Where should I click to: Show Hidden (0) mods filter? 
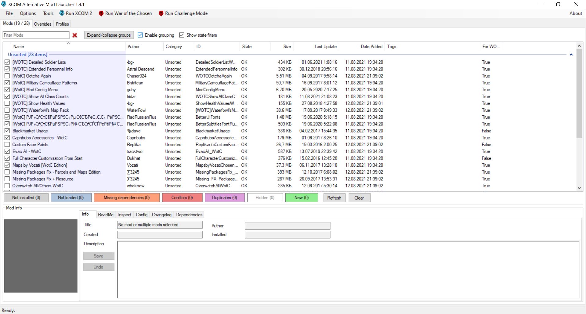click(x=265, y=198)
